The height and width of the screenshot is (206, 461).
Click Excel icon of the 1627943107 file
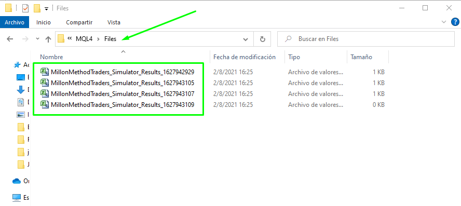click(45, 94)
